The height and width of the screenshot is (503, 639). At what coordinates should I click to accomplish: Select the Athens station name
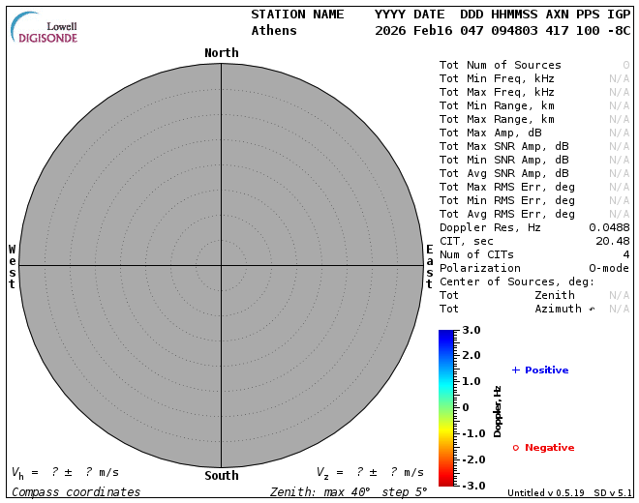point(274,30)
